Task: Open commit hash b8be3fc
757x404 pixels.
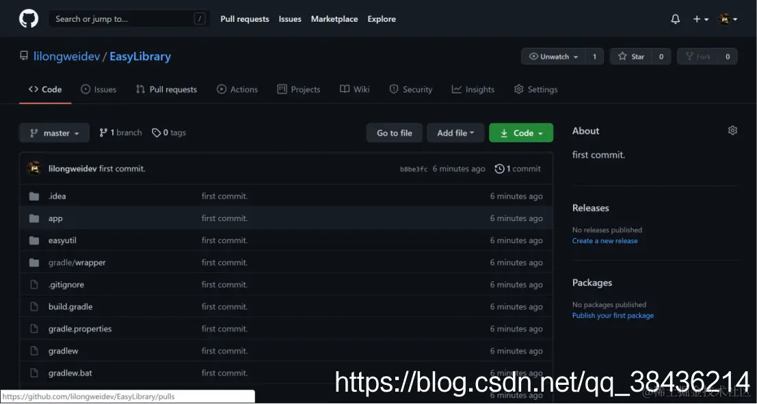Action: (414, 169)
